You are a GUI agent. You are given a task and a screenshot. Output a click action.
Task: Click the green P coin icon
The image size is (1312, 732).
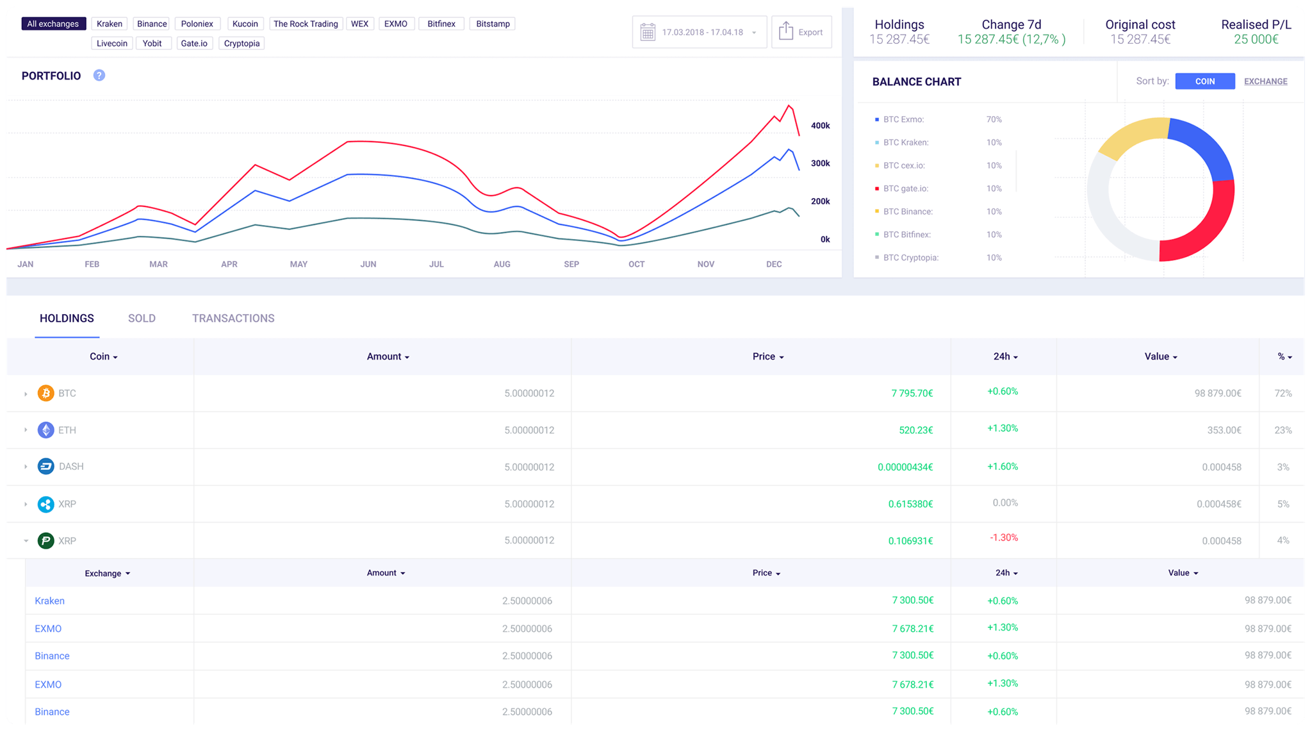tap(45, 541)
